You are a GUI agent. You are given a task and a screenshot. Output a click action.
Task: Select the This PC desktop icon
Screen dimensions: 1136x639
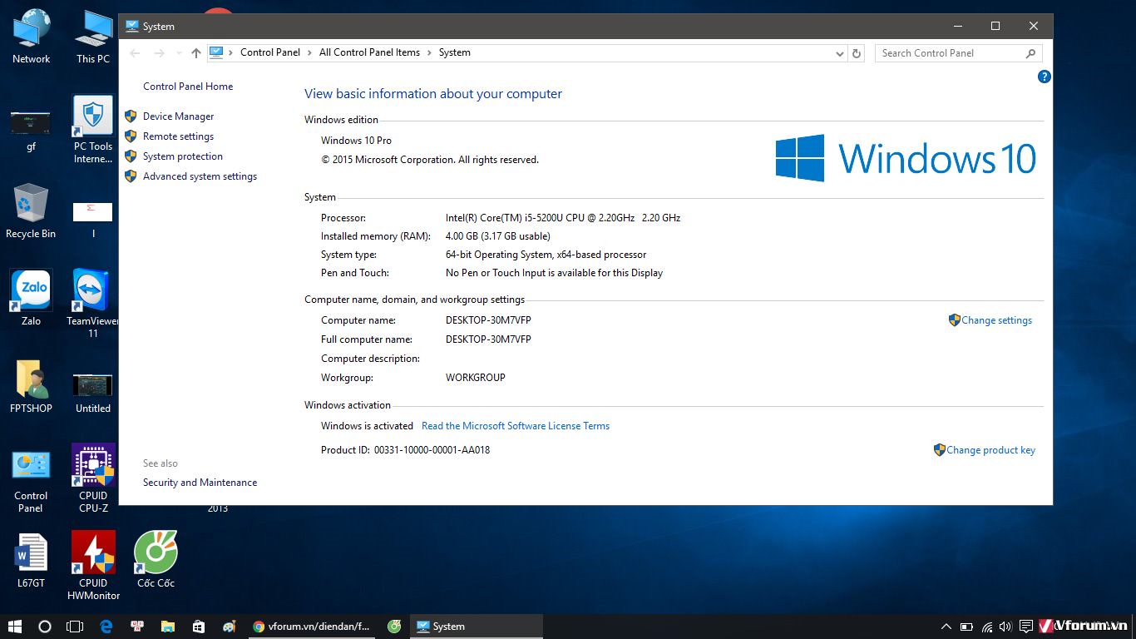coord(93,37)
